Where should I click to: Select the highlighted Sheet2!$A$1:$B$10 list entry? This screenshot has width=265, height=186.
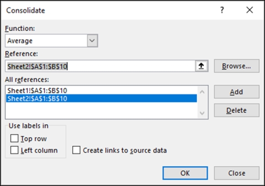pyautogui.click(x=101, y=98)
